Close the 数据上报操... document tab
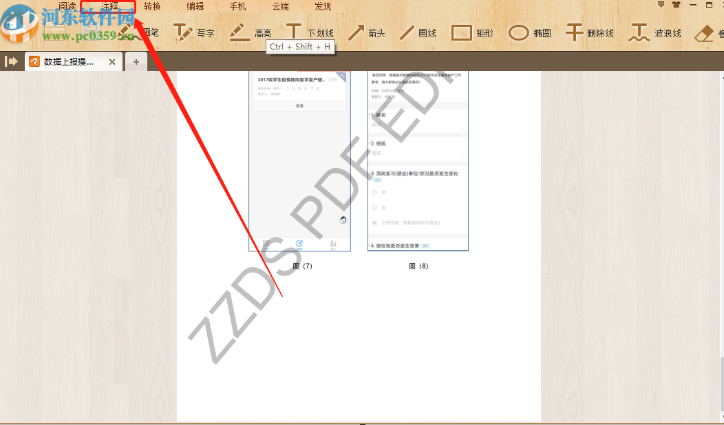 click(x=111, y=62)
